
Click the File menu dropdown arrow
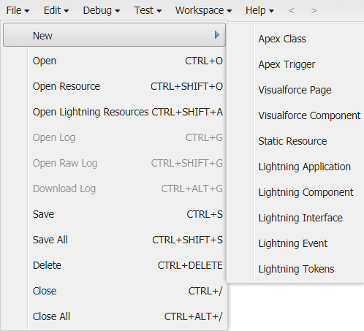pyautogui.click(x=27, y=11)
